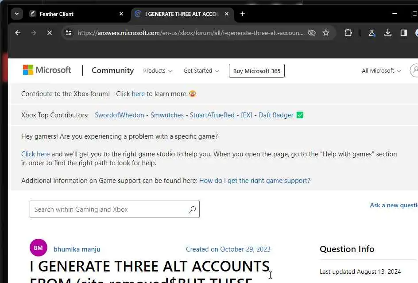The image size is (418, 283).
Task: Select the I GENERATE THREE ALT ACCOUNTS tab
Action: (182, 14)
